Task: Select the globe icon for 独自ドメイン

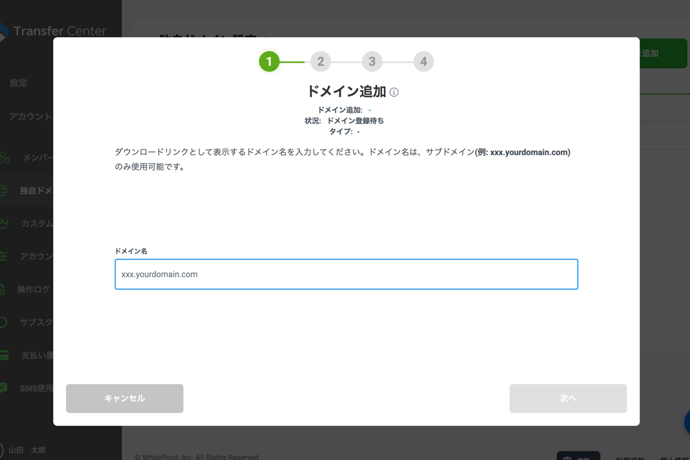Action: pyautogui.click(x=3, y=190)
